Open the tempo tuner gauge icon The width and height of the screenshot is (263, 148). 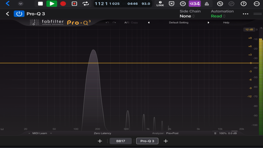point(183,4)
